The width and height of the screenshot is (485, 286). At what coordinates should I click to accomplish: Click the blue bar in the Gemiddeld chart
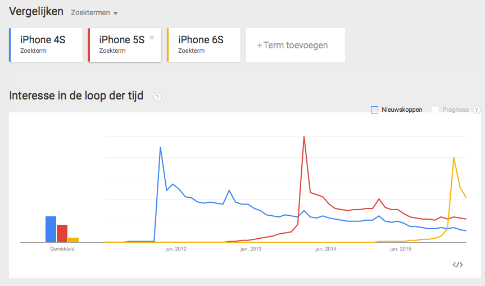pyautogui.click(x=51, y=229)
